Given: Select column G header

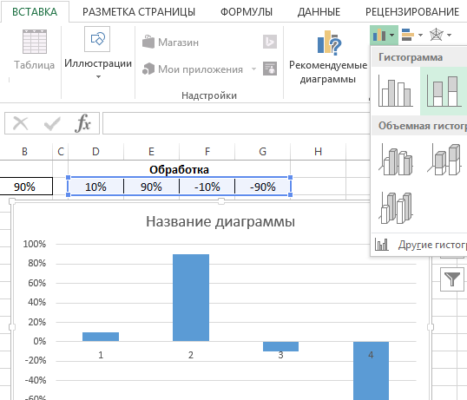Looking at the screenshot, I should point(262,152).
